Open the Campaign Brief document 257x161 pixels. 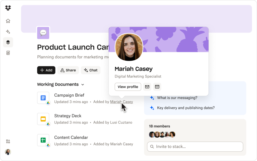69,95
